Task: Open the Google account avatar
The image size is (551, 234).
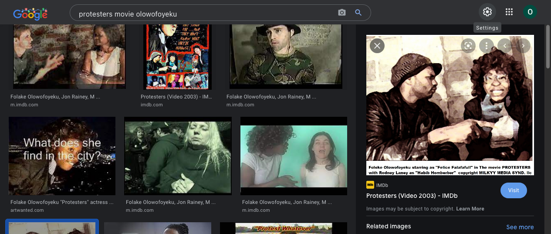Action: [x=530, y=12]
